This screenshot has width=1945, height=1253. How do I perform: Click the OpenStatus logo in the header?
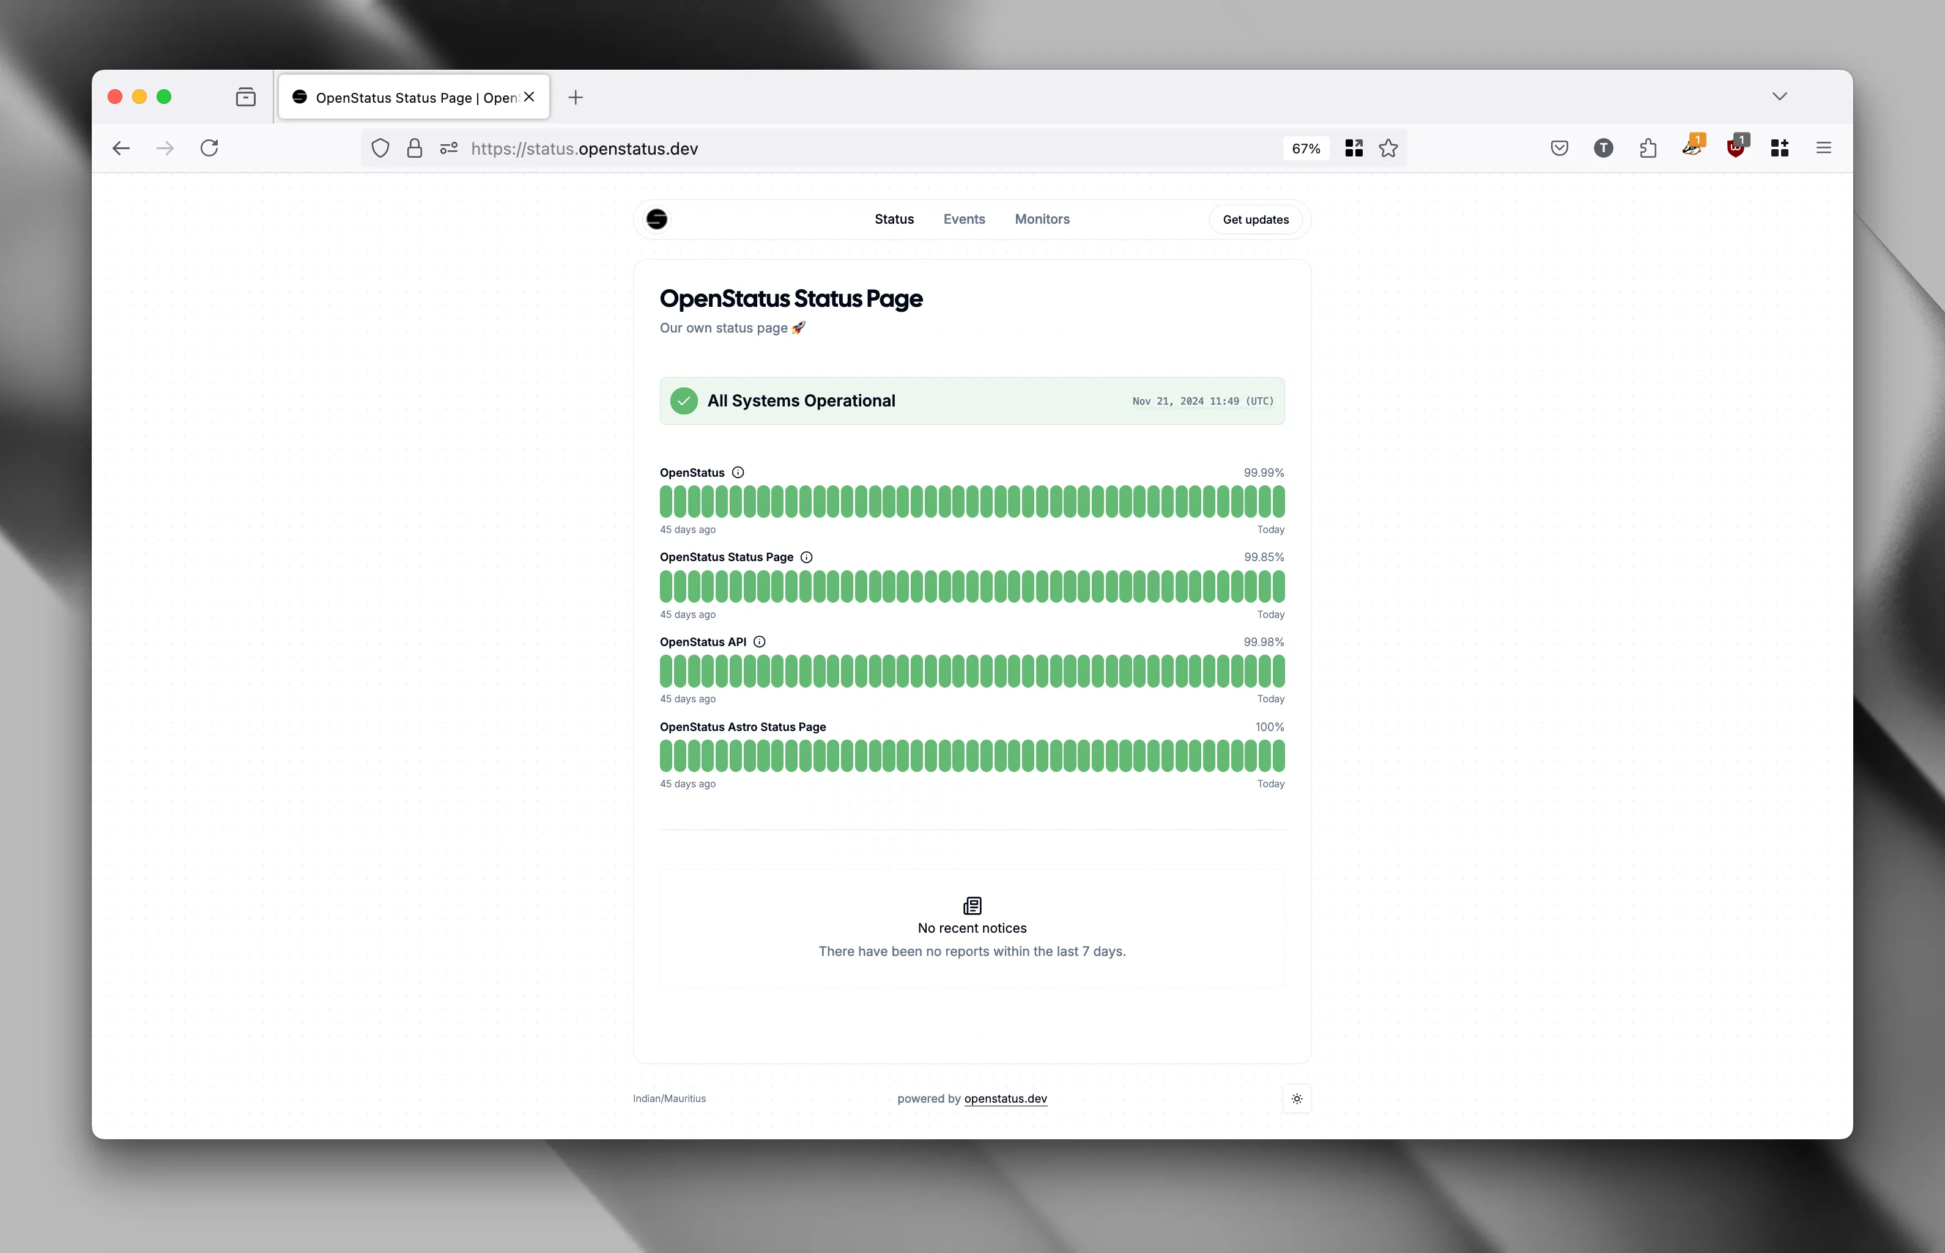(656, 219)
